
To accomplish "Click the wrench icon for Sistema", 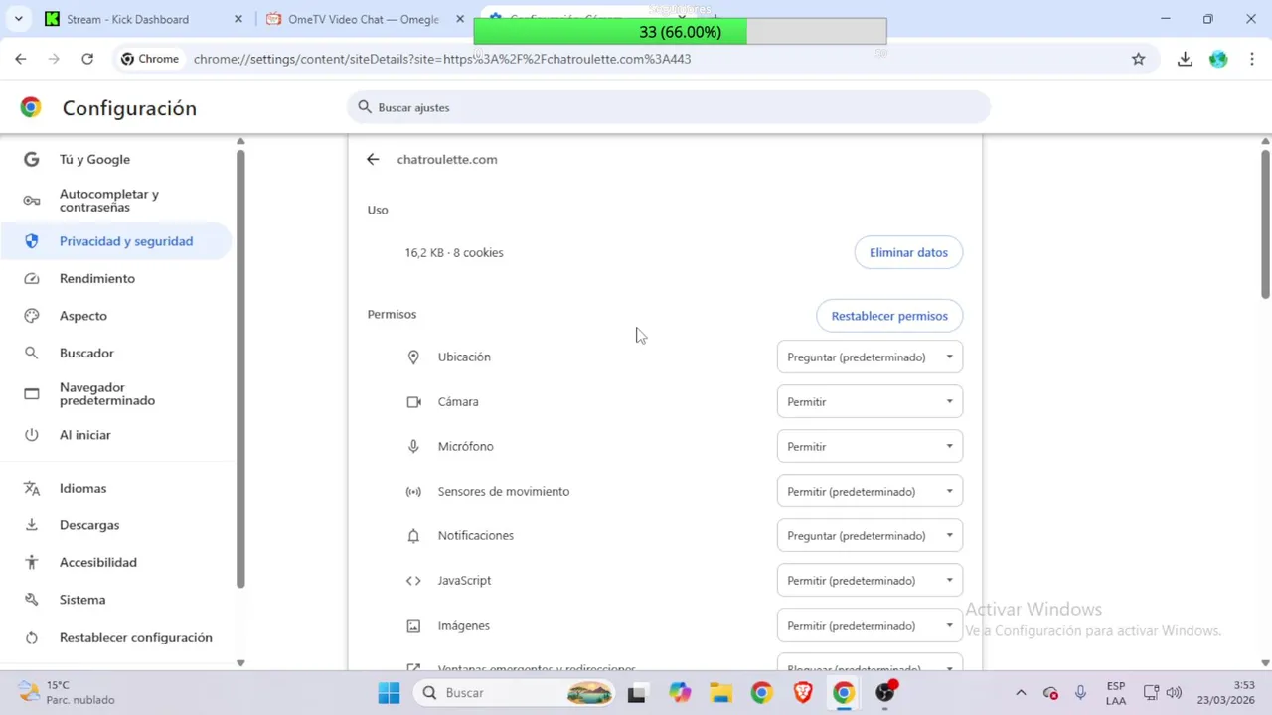I will 31,600.
